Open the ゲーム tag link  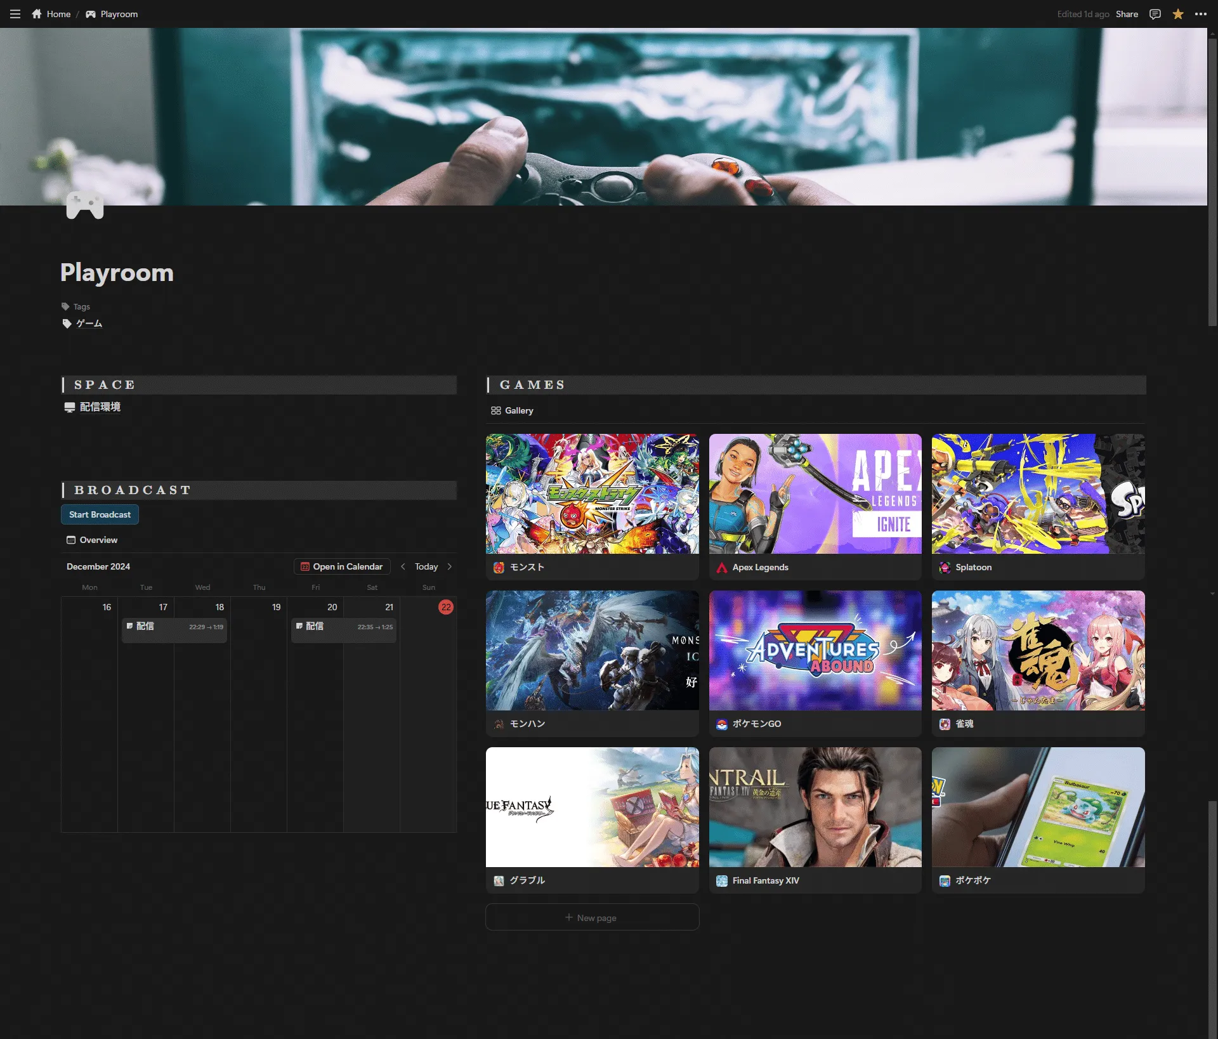[89, 323]
